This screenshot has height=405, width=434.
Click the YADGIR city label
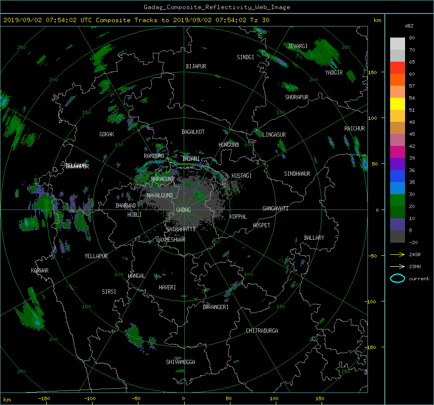click(x=334, y=73)
